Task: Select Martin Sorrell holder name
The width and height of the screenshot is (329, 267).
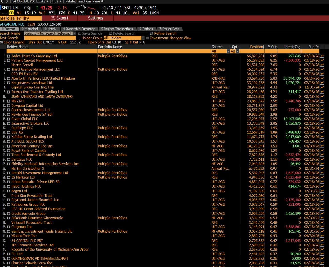Action: pos(22,65)
